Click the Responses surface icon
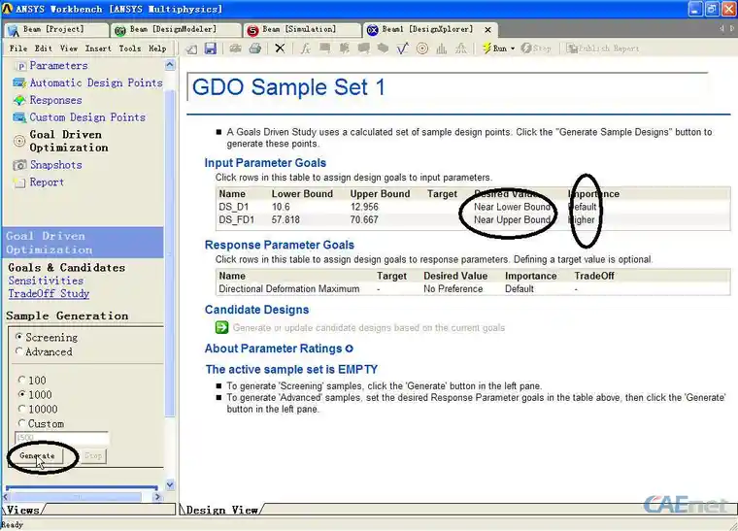 tap(19, 100)
